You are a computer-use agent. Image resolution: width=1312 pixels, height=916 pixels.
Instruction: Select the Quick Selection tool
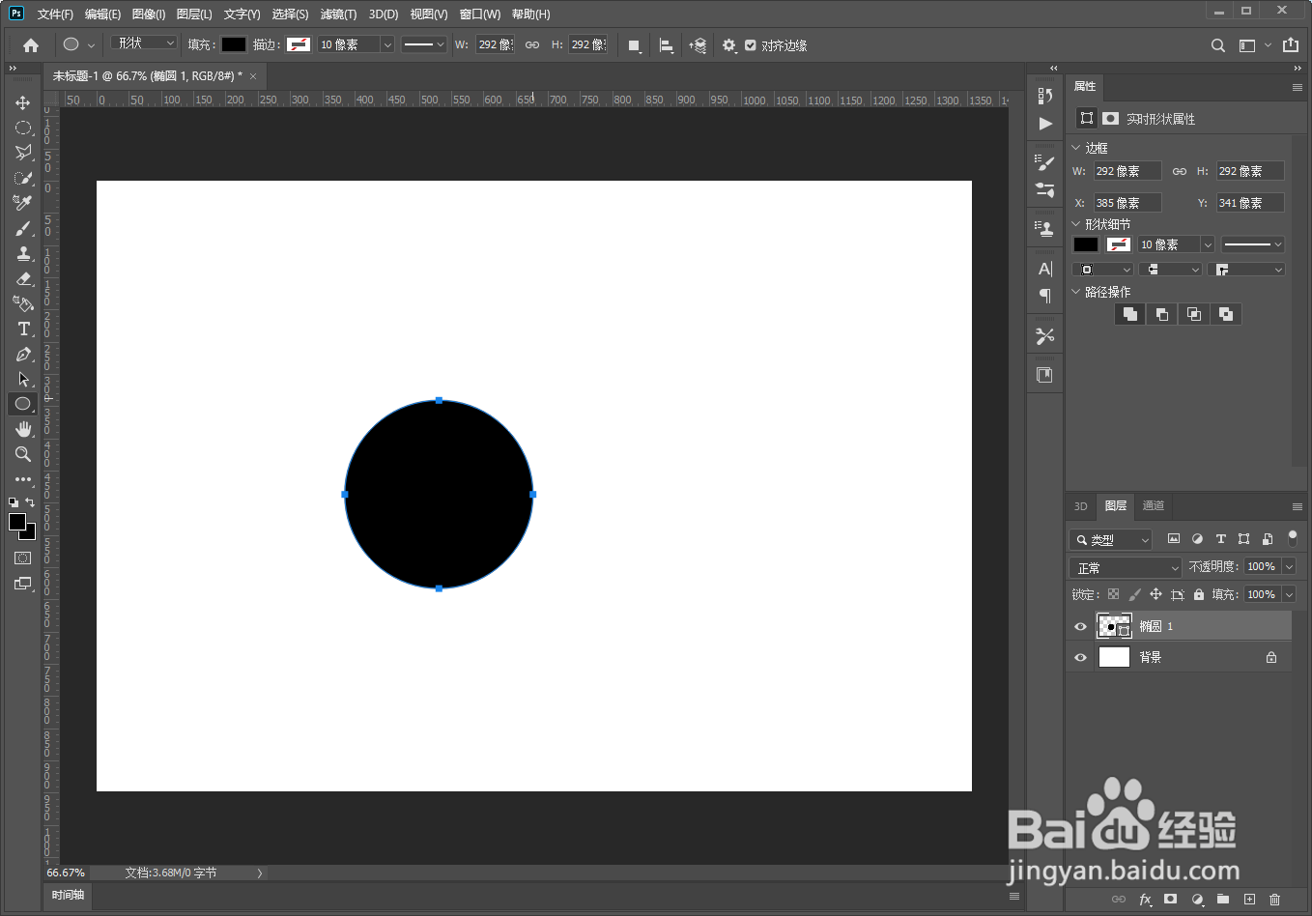click(23, 178)
